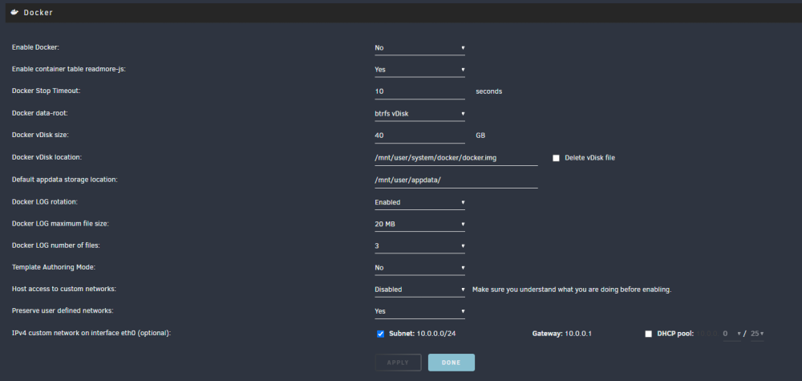The width and height of the screenshot is (802, 381).
Task: Open Host access to custom networks dropdown
Action: [x=420, y=290]
